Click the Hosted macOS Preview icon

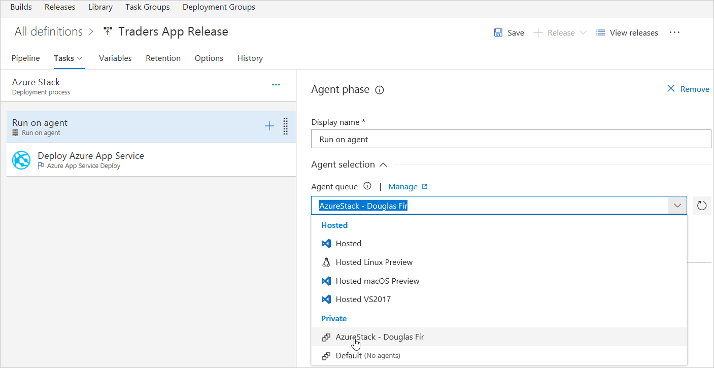point(326,281)
